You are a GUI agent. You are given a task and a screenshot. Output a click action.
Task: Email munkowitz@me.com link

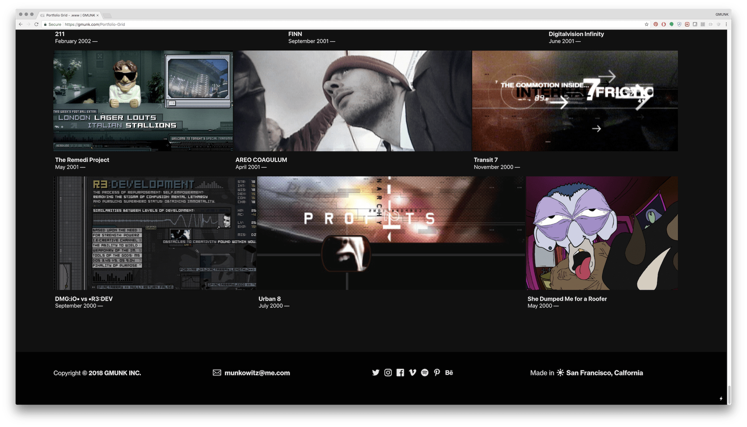(x=257, y=373)
